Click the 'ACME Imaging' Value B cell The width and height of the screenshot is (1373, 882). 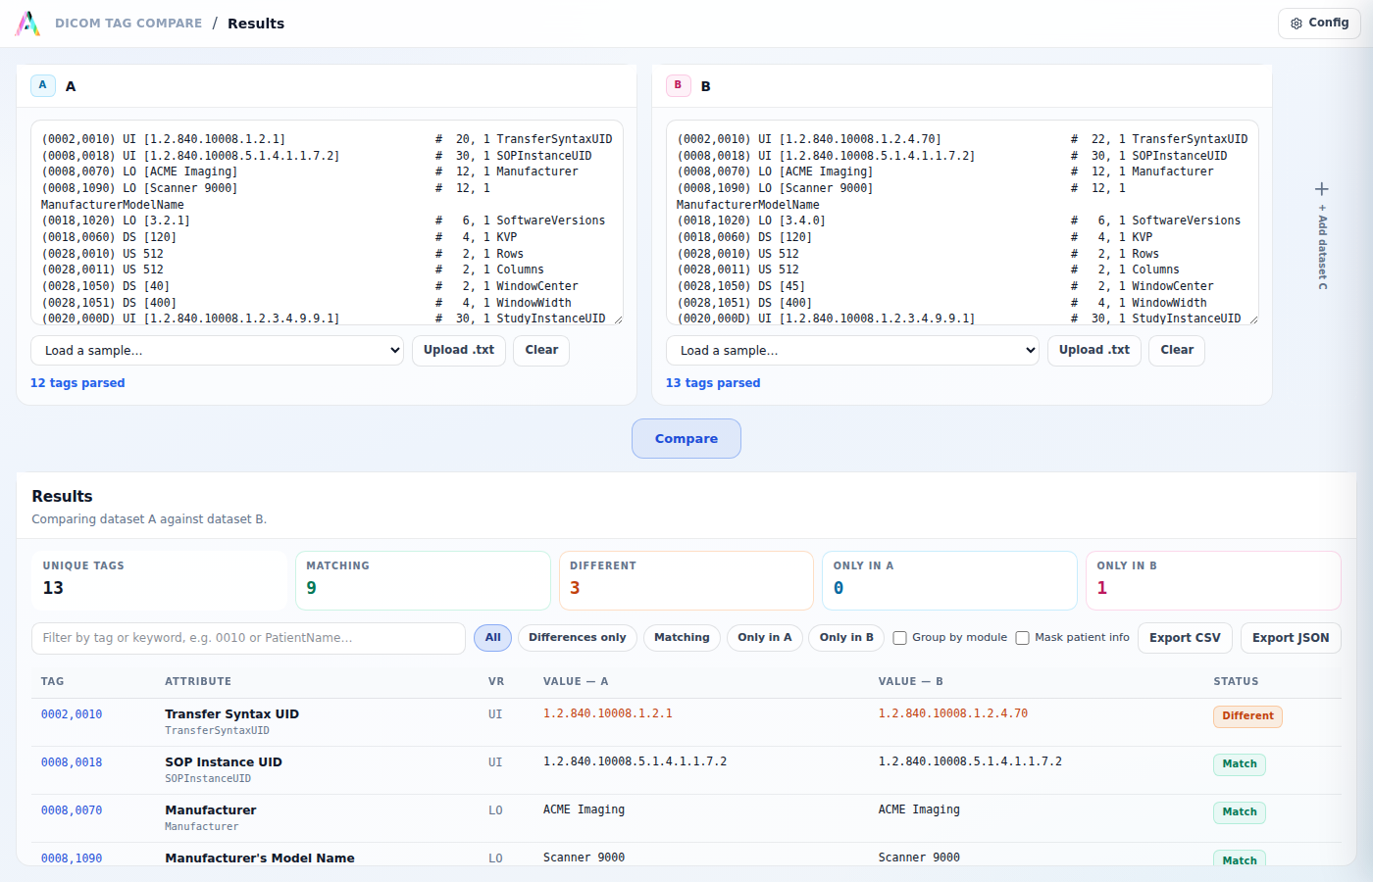coord(919,809)
